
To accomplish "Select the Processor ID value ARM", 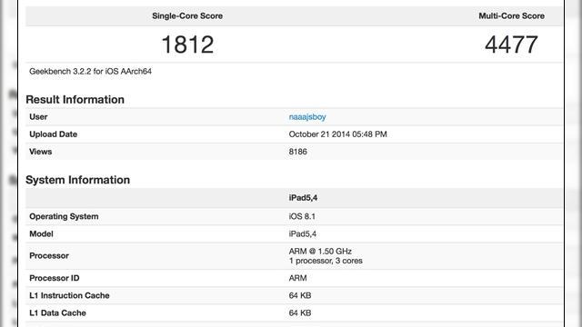I will [297, 278].
